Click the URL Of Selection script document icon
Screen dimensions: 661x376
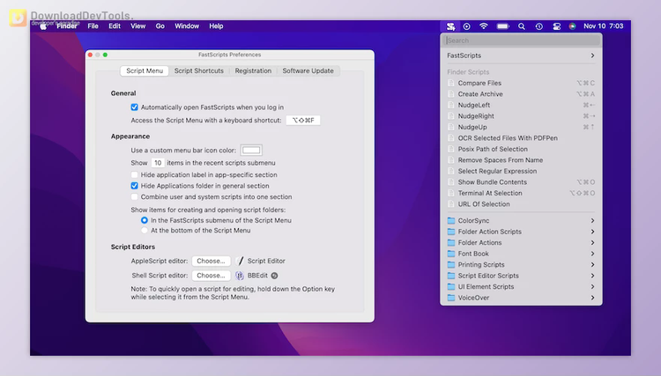click(x=451, y=203)
